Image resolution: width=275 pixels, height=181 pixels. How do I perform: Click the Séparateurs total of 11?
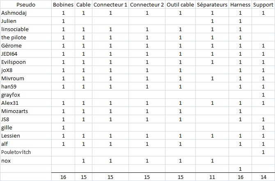(212, 177)
